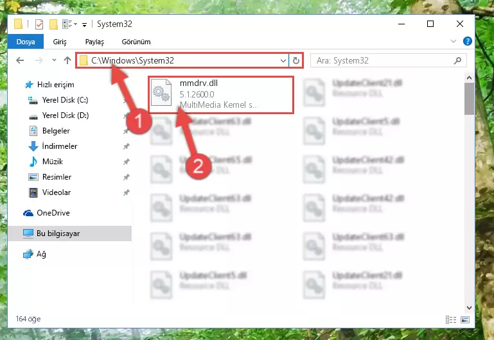The image size is (494, 340).
Task: Maximize the System32 window
Action: pos(430,24)
